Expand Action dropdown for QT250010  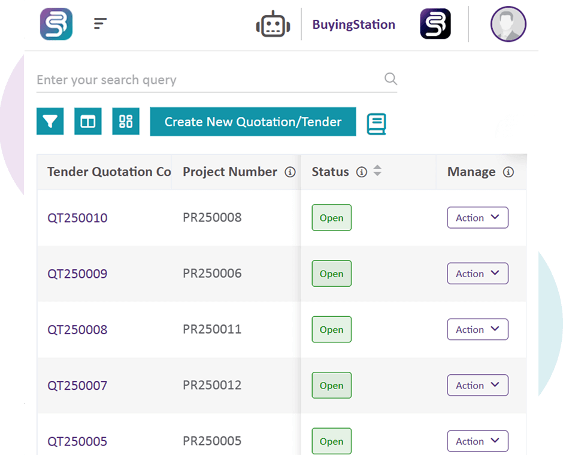pos(477,218)
